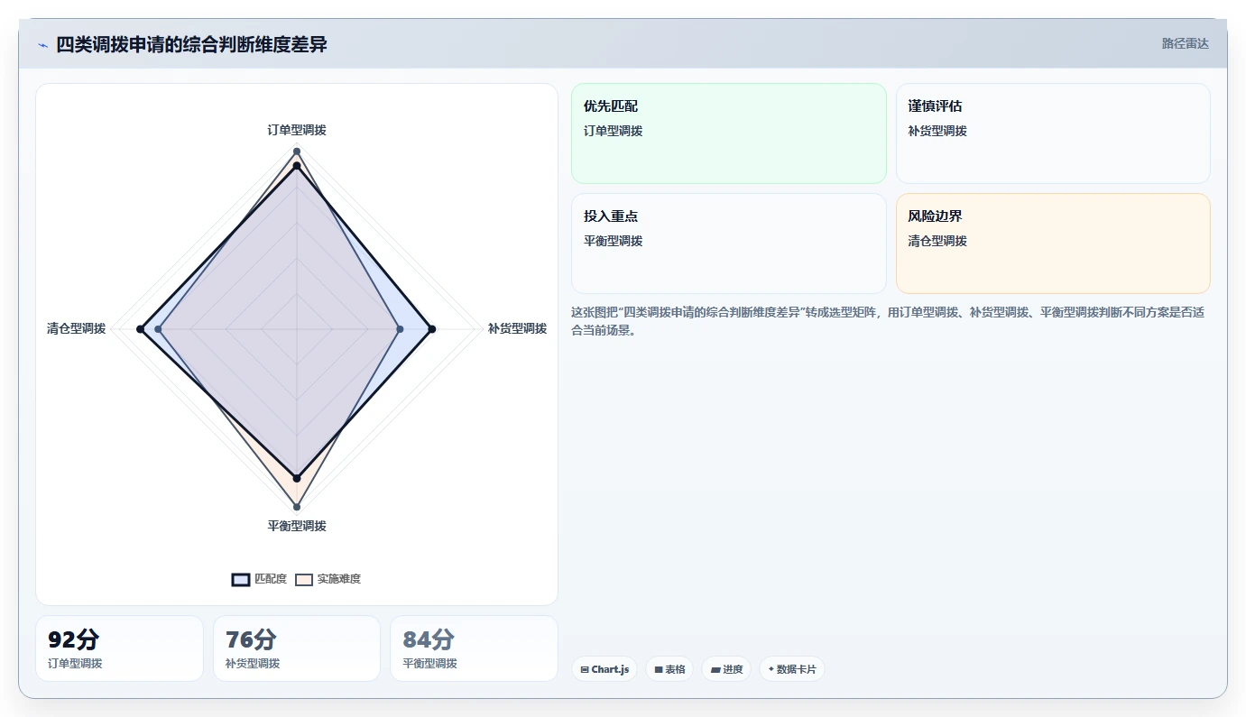Click the 实施难度 data point on 订单型调拨 axis
1246x717 pixels.
[x=297, y=152]
